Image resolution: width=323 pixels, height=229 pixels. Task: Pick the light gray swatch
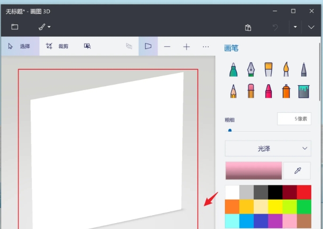coord(247,192)
